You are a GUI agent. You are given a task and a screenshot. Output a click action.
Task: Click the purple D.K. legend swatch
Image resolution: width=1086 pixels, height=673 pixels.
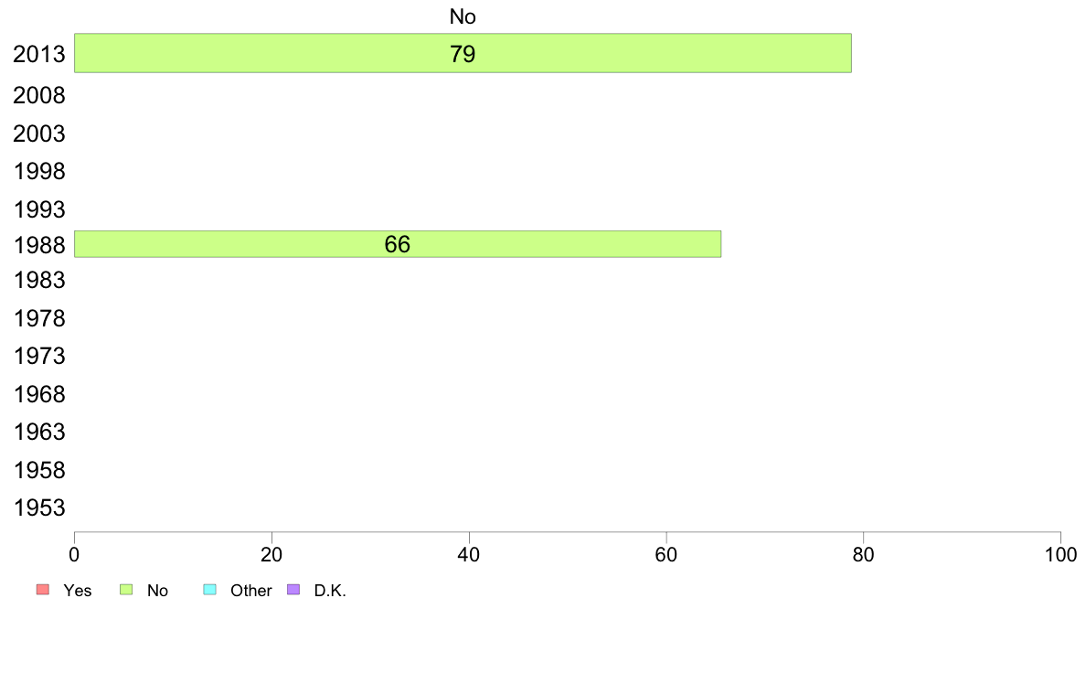[x=293, y=590]
